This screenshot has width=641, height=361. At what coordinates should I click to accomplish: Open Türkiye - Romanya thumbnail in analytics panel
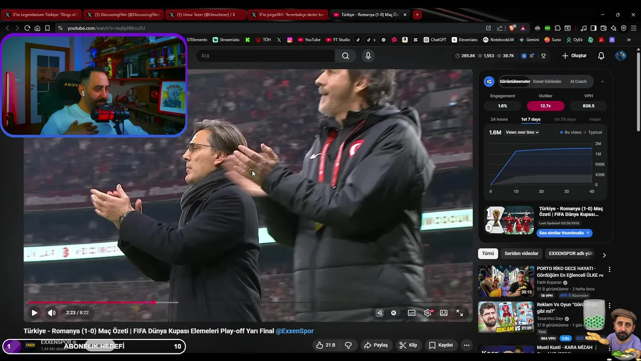(x=510, y=220)
